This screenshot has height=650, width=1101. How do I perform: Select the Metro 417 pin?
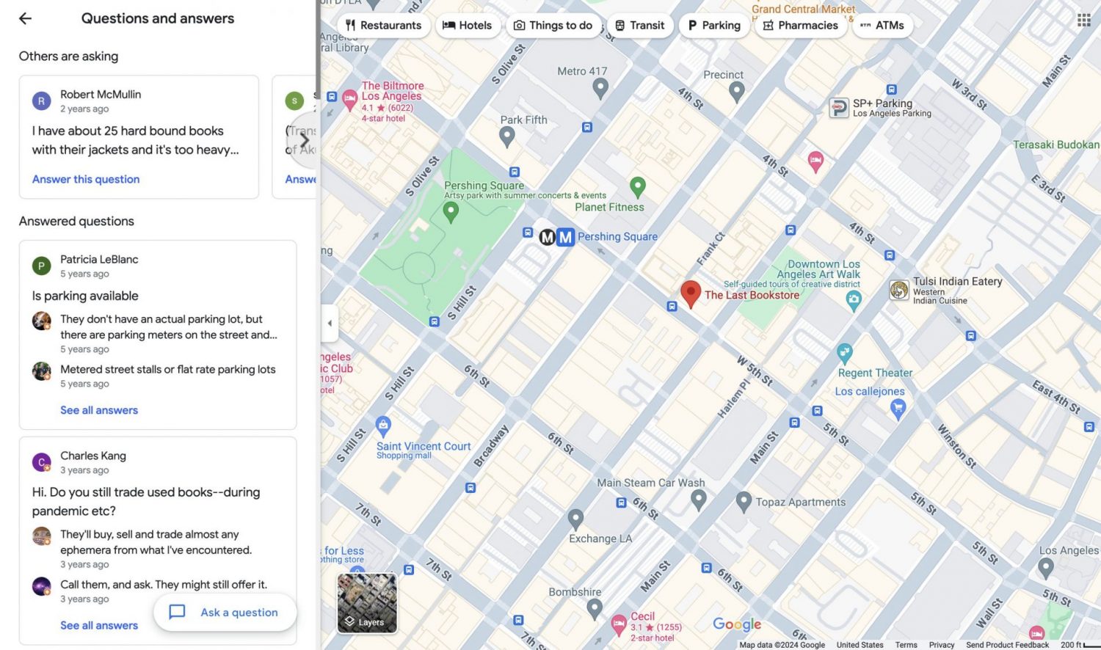(600, 89)
